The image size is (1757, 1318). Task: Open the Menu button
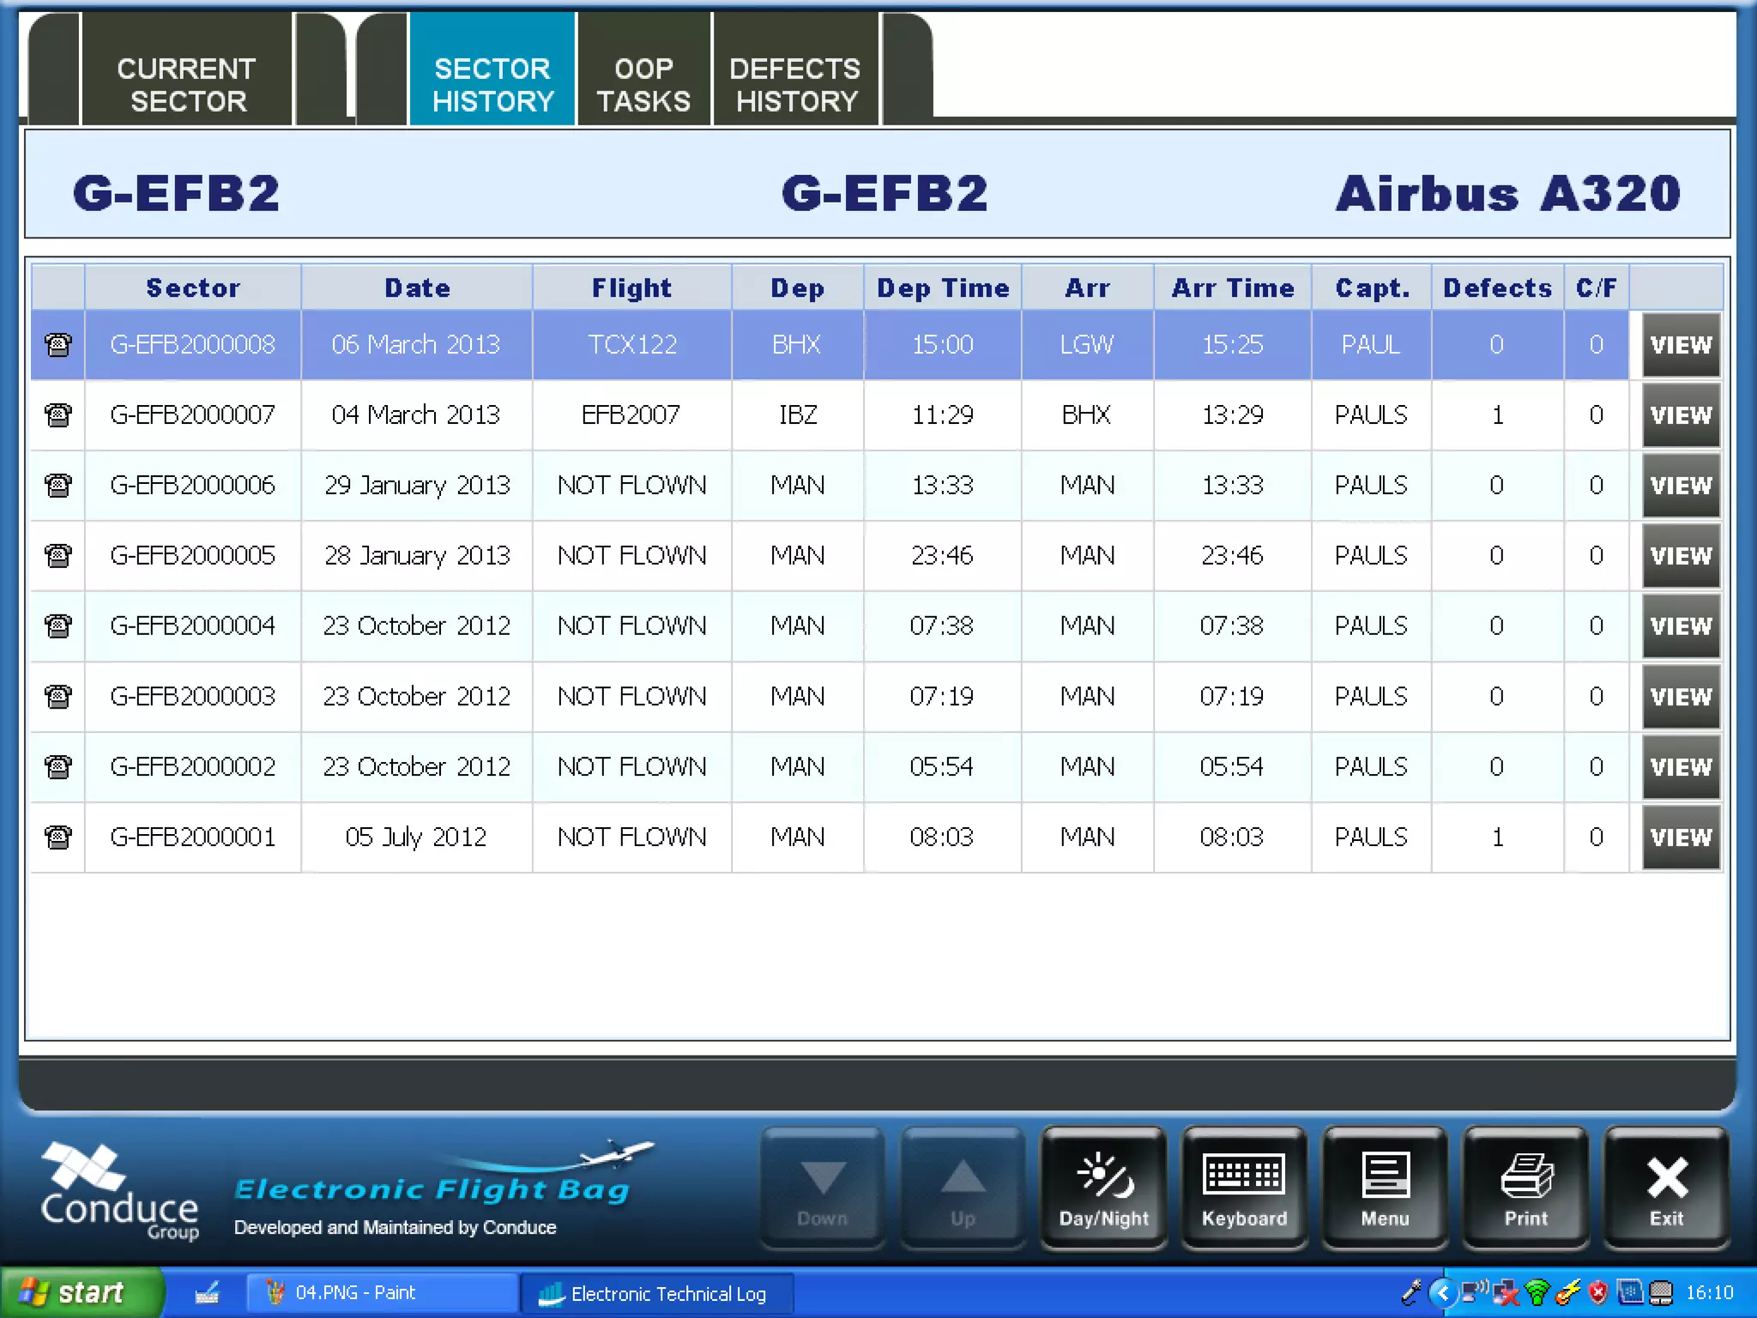point(1385,1188)
